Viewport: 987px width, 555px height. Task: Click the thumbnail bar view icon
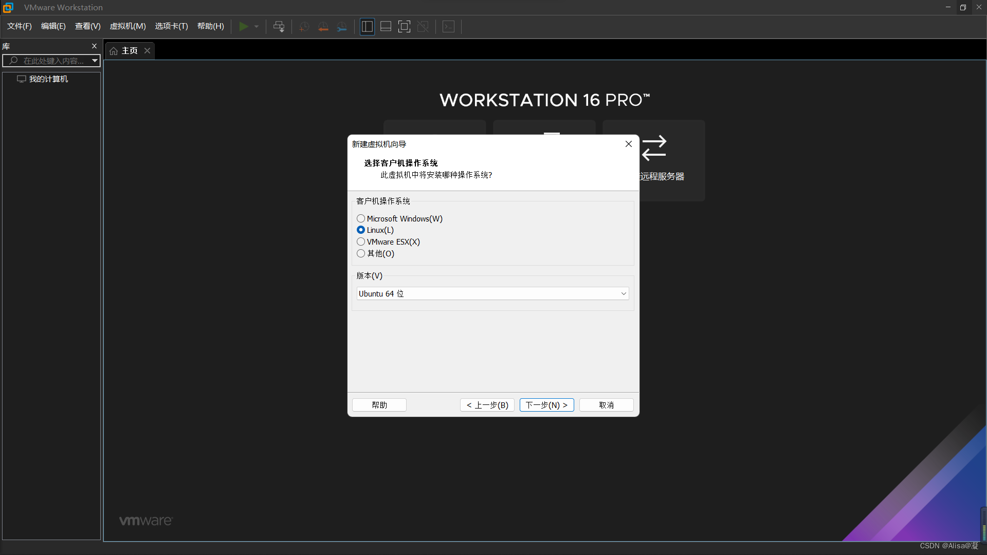coord(386,26)
